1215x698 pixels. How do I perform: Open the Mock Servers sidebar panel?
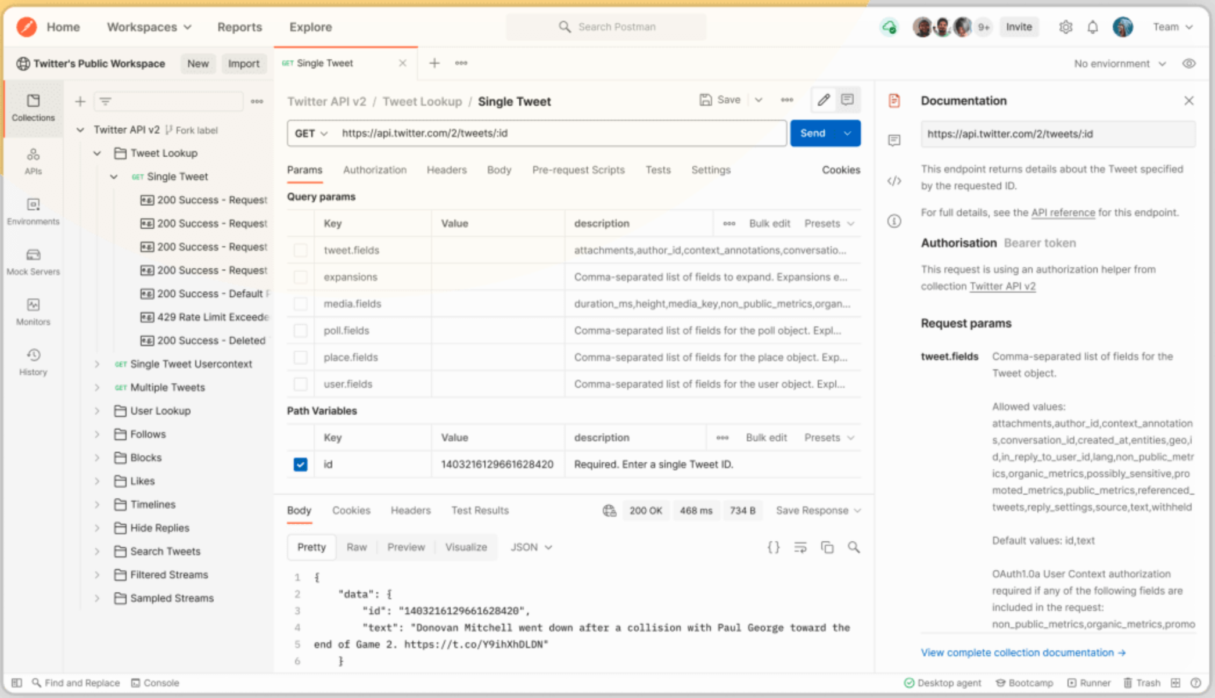click(x=33, y=262)
